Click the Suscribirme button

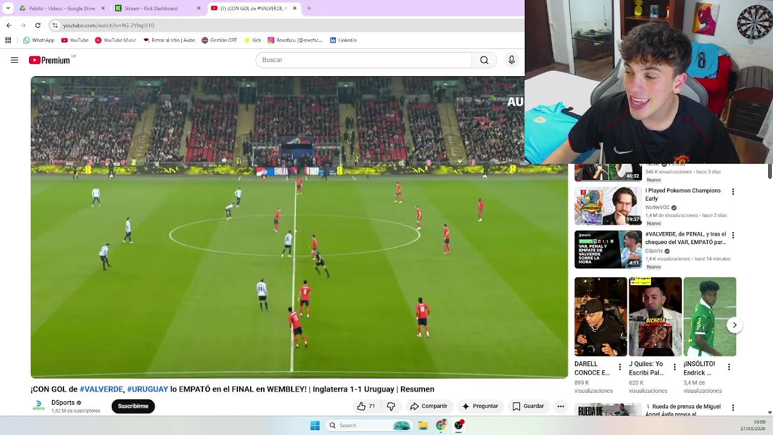click(x=133, y=407)
